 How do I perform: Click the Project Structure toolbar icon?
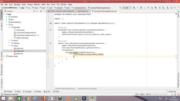(171, 8)
